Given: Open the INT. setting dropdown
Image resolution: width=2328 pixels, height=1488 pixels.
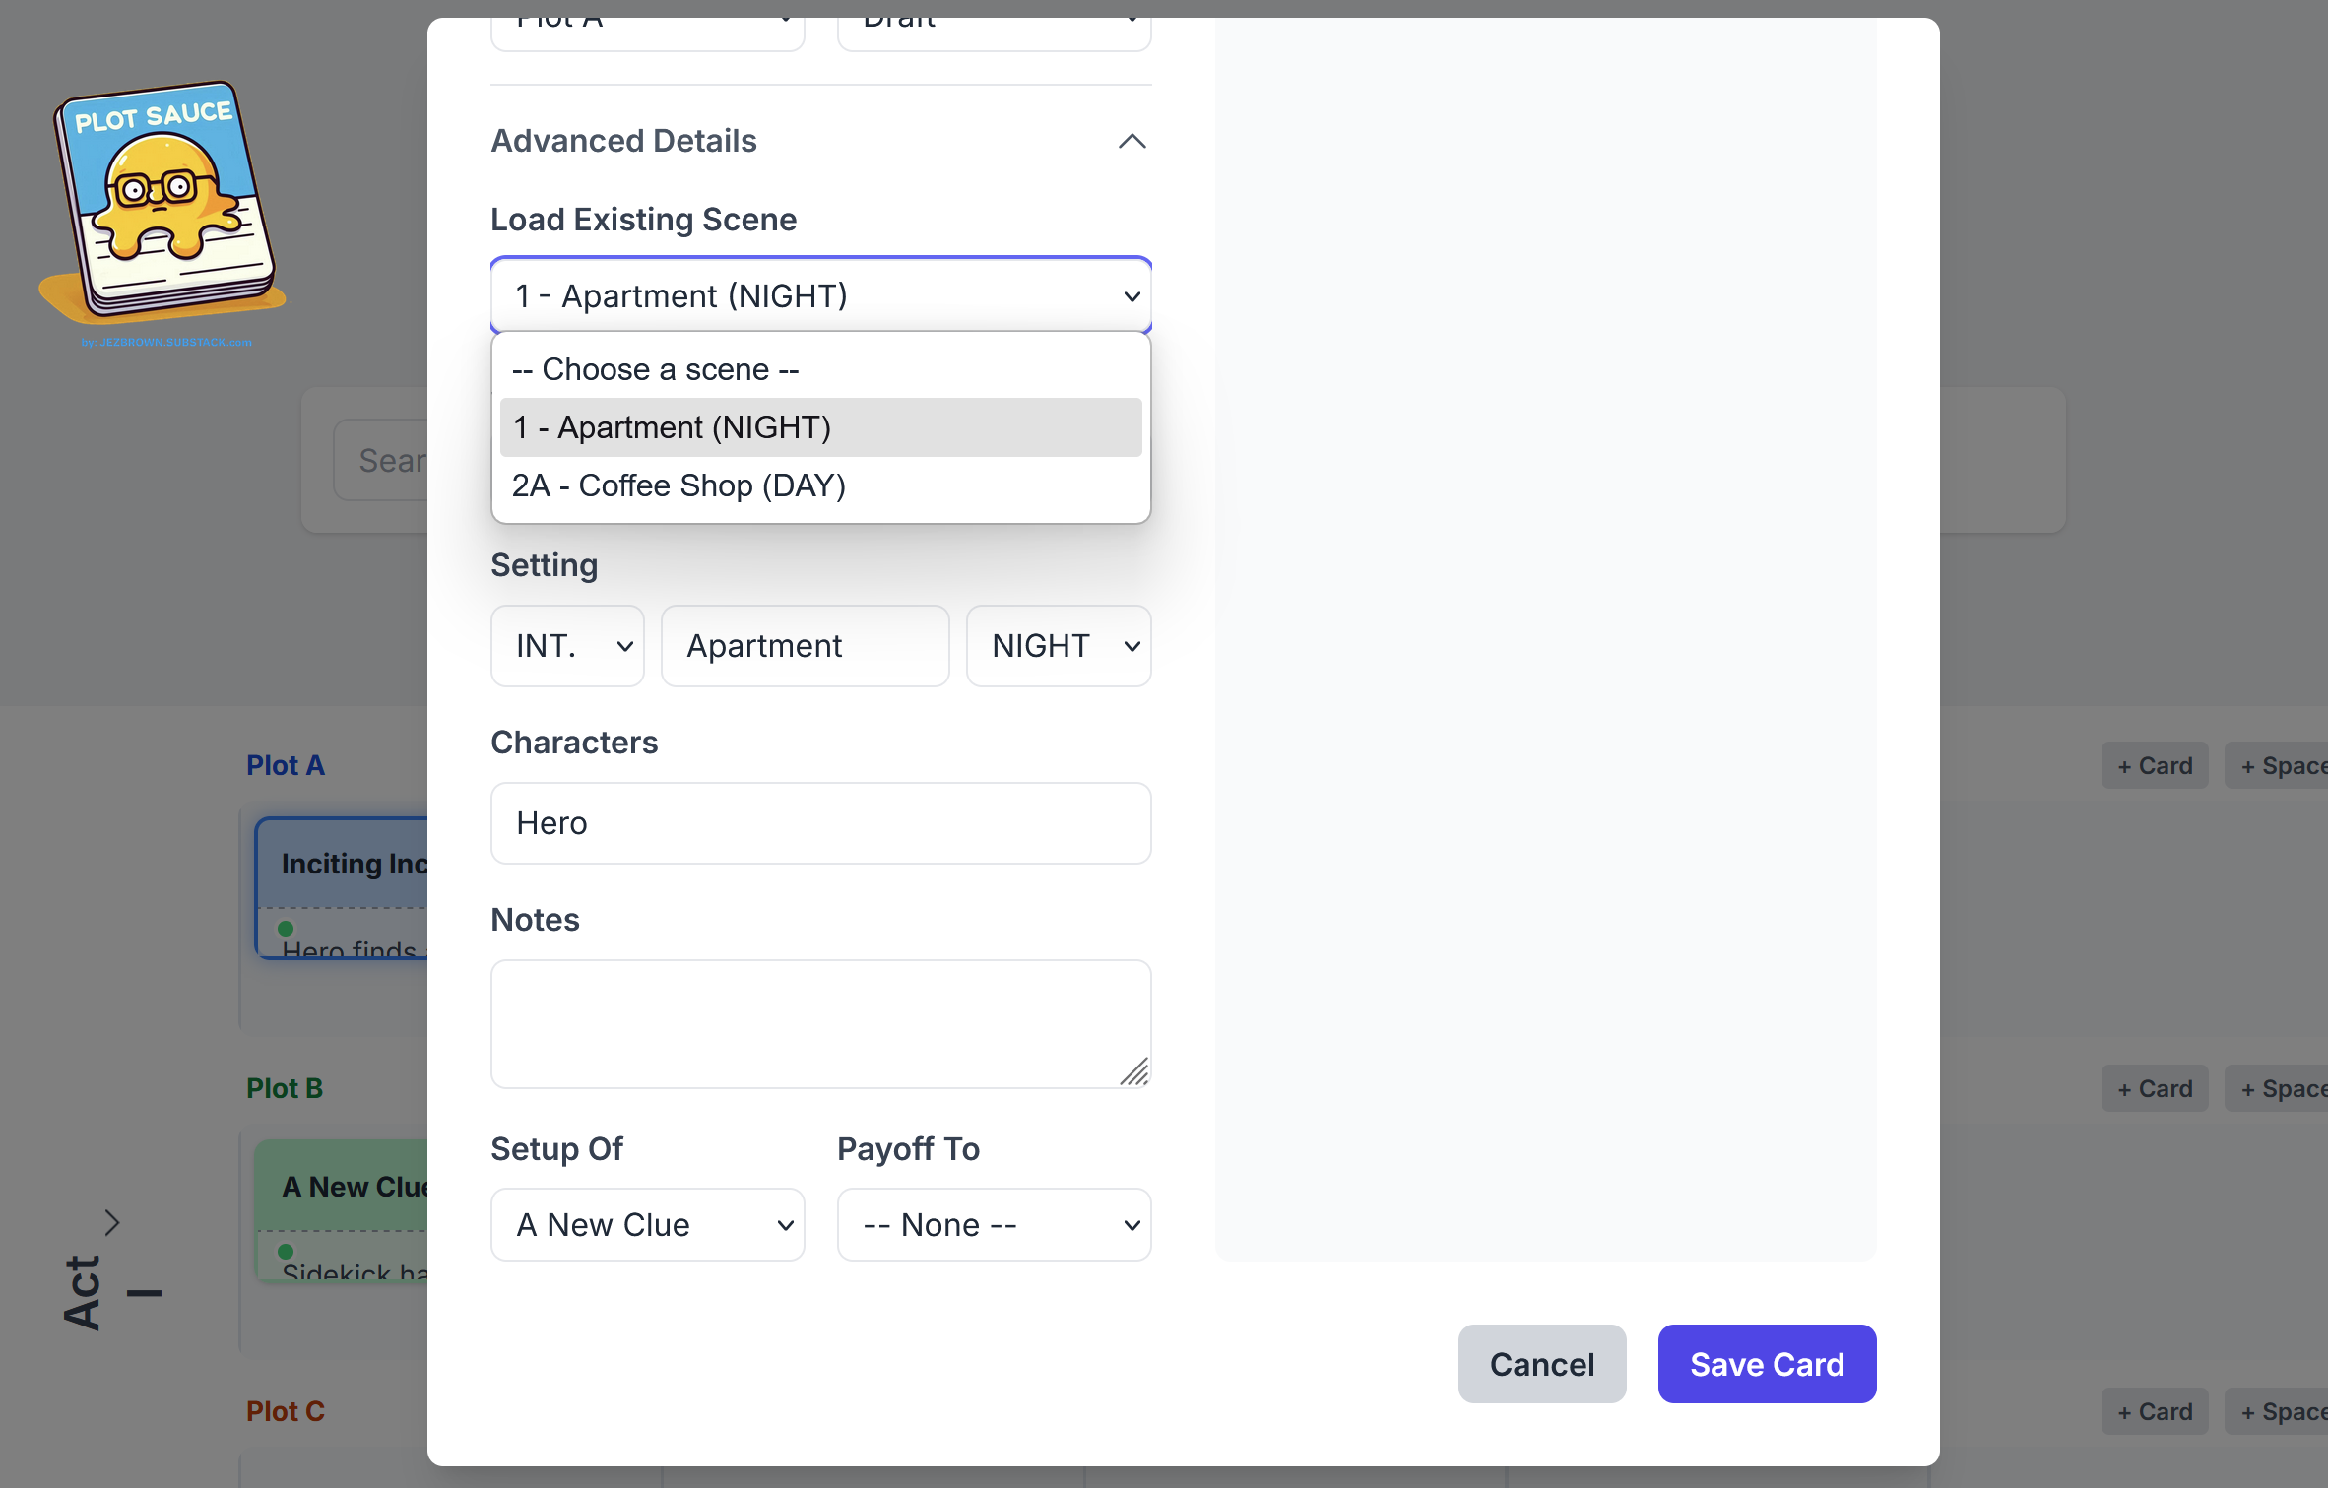Looking at the screenshot, I should (567, 646).
